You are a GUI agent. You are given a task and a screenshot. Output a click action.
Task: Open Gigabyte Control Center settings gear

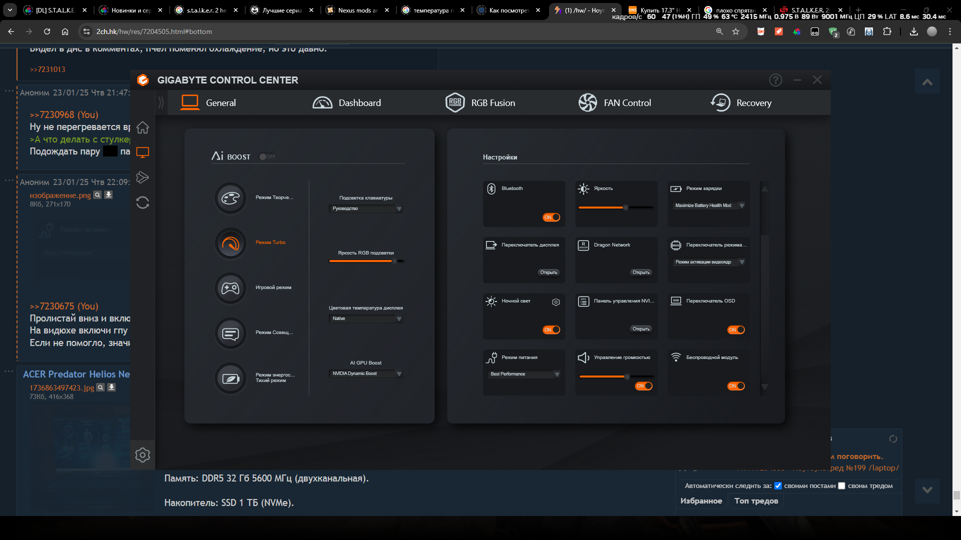click(x=143, y=455)
